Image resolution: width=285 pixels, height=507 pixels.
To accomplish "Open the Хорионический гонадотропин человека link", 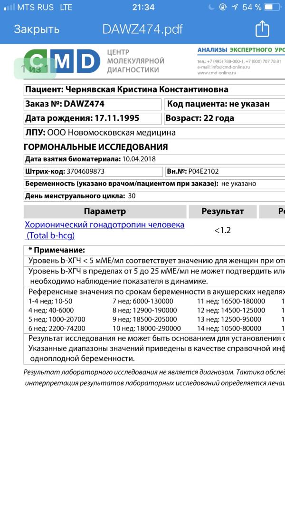I will pyautogui.click(x=104, y=230).
